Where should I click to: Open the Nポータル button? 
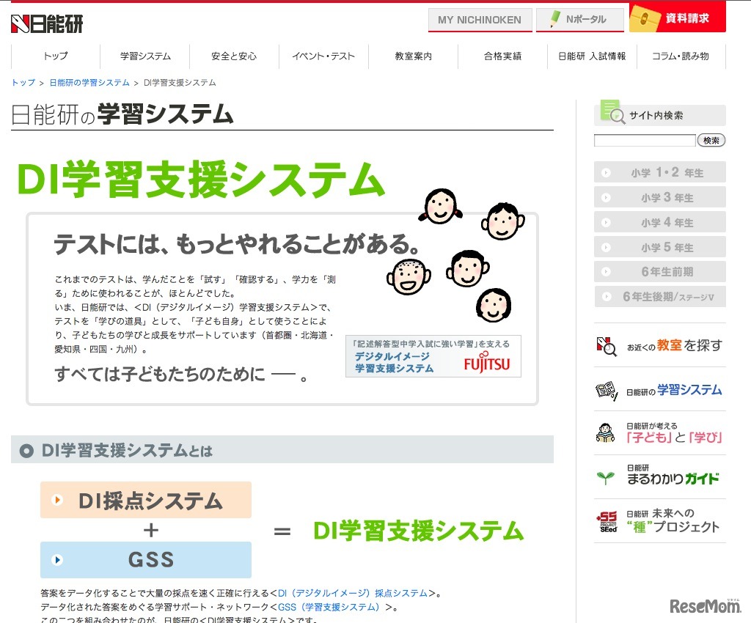pos(579,20)
